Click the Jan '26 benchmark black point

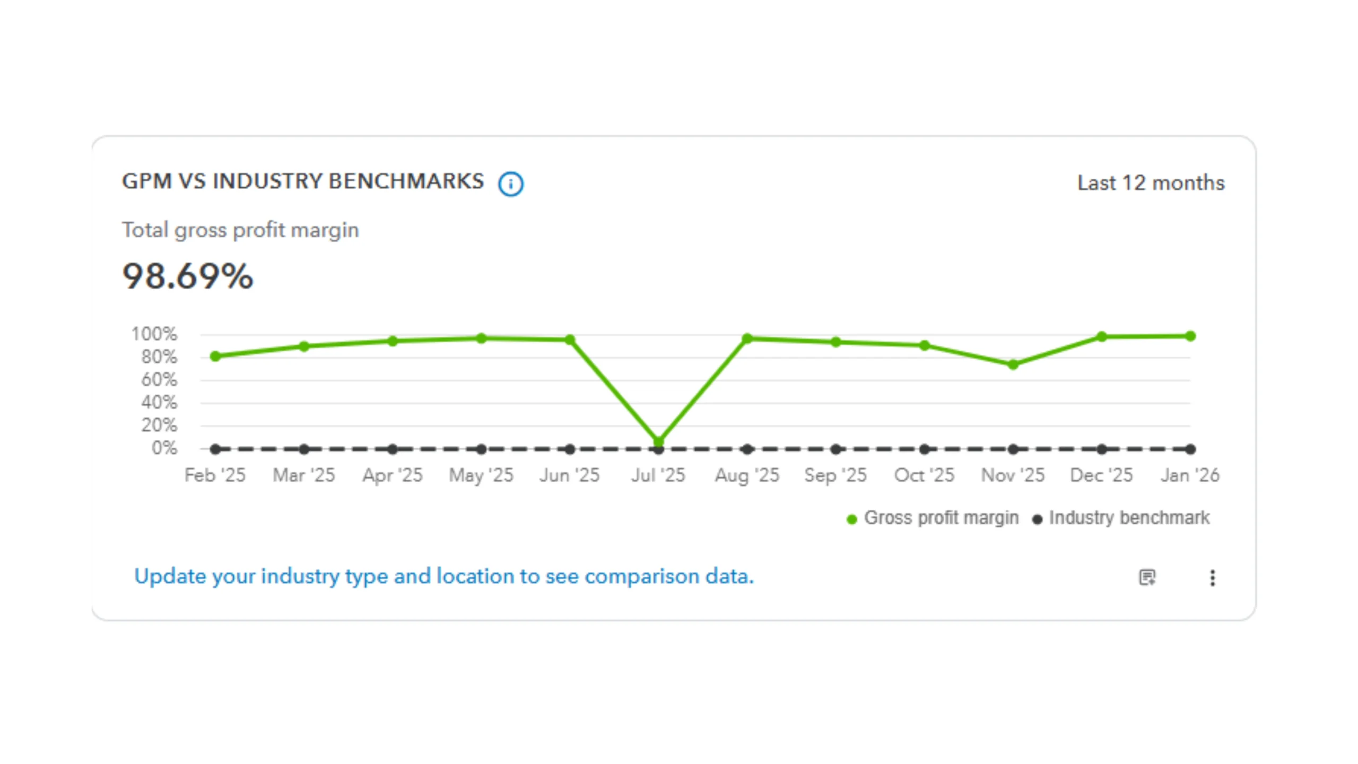point(1190,449)
